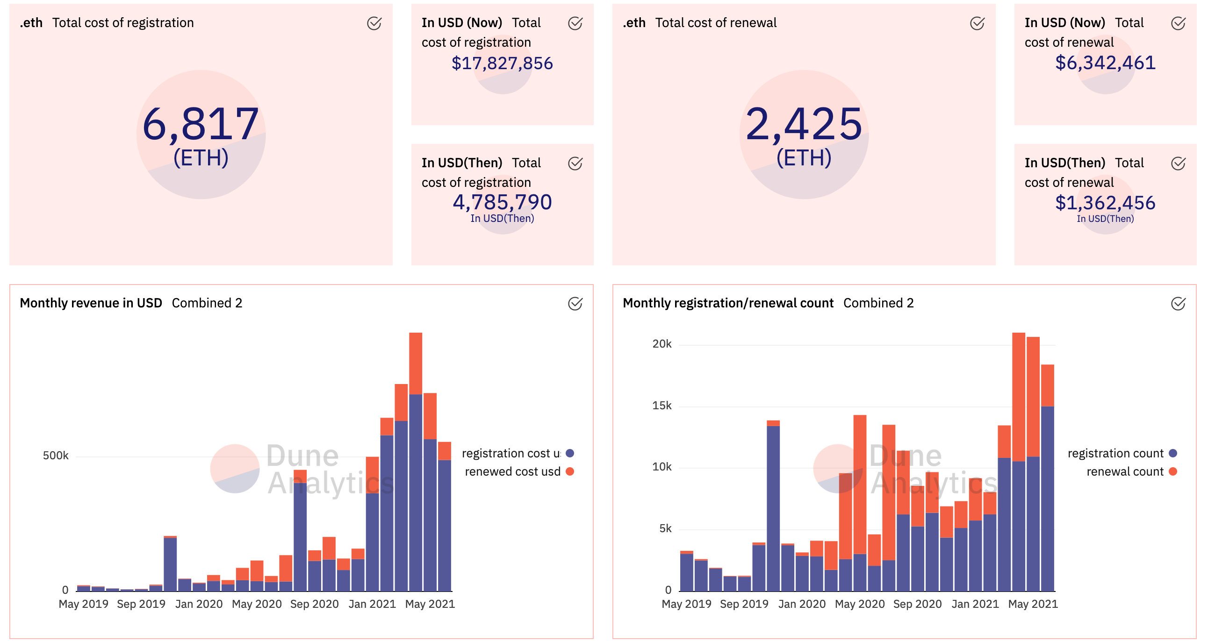Click the $17,827,856 registration value

tap(502, 63)
